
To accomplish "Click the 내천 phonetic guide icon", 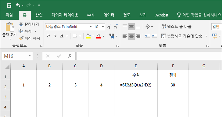I will (112, 36).
